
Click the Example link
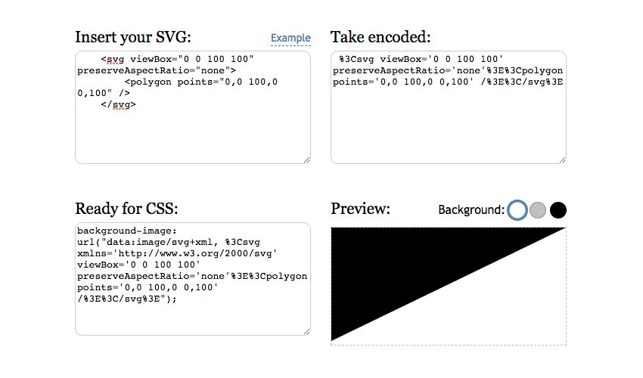coord(290,38)
